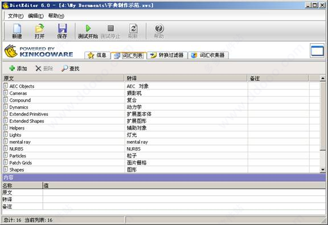The width and height of the screenshot is (328, 225).
Task: Click the icon beside Dynamics row
Action: (x=6, y=107)
